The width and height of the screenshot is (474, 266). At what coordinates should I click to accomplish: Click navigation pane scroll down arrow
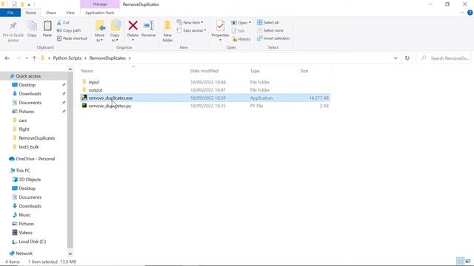pyautogui.click(x=70, y=254)
